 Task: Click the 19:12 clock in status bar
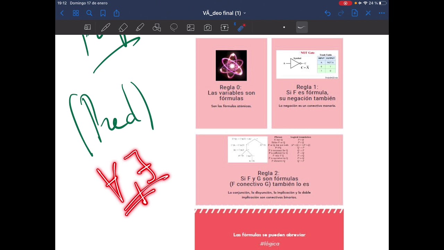click(62, 3)
